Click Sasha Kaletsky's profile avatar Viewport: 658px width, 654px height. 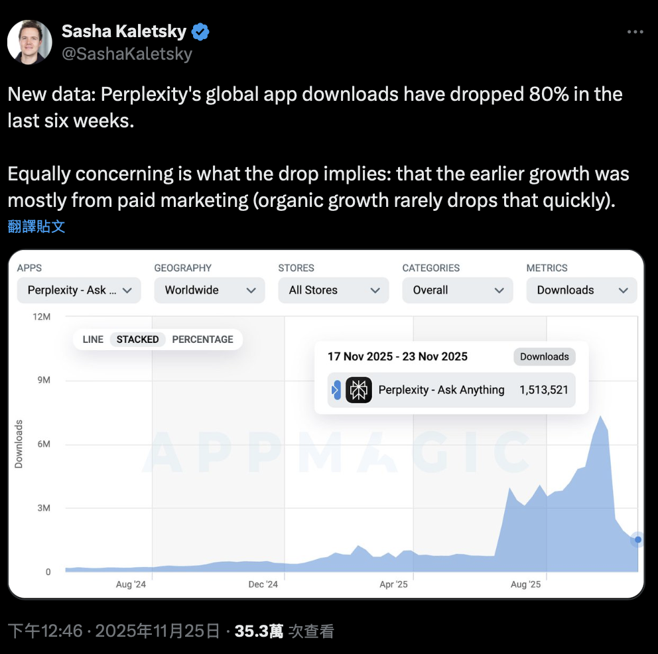30,42
